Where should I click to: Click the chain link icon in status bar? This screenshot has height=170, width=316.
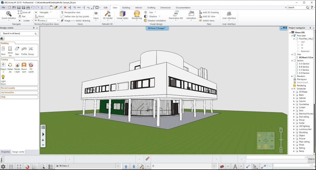147,159
